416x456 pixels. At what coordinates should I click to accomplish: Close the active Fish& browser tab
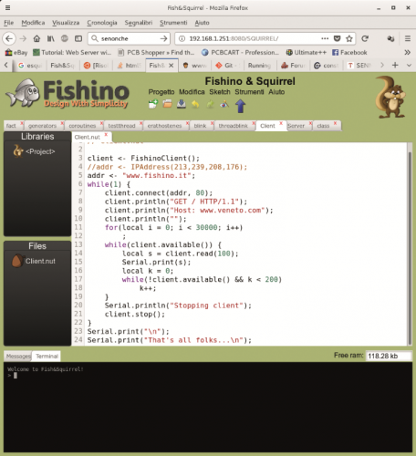(x=172, y=66)
